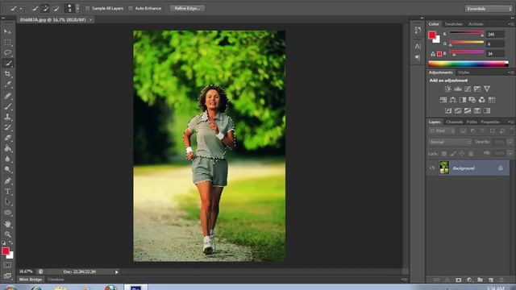Open the Character panel icon in dock
Screen dimensions: 516x290
[x=418, y=47]
